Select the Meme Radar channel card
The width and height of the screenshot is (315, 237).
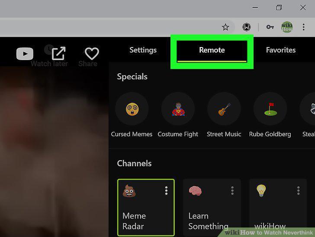[x=146, y=207]
